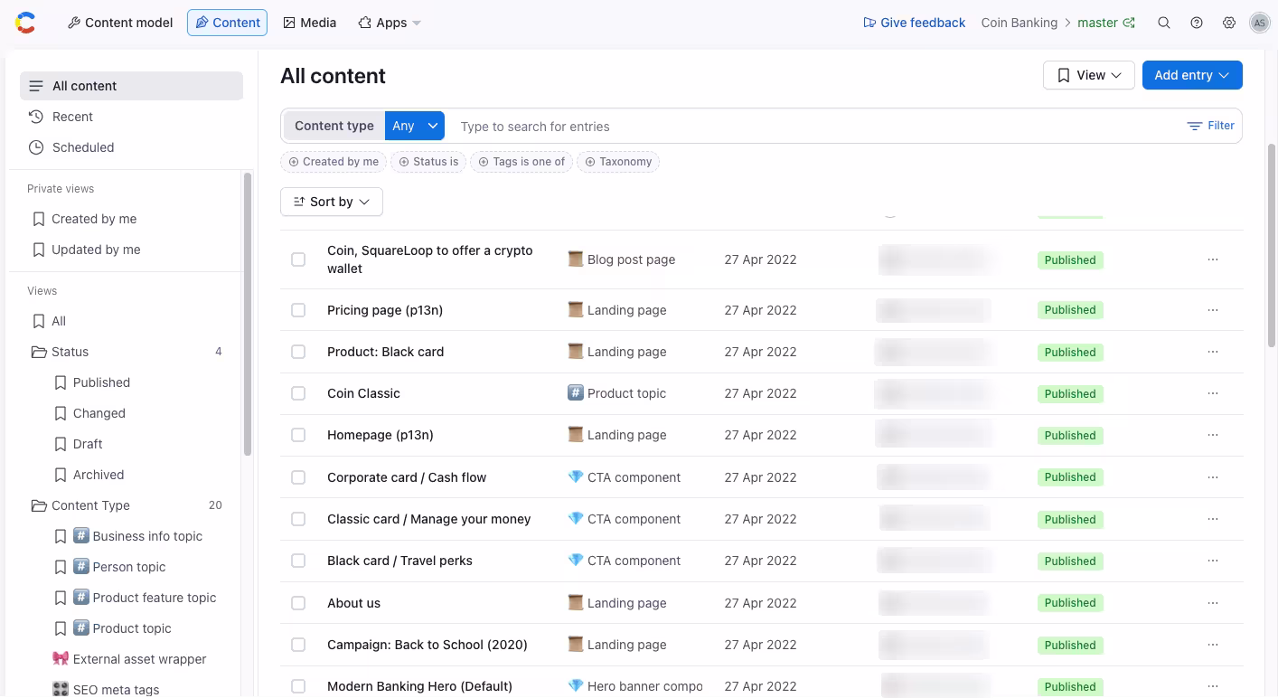Viewport: 1278px width, 698px height.
Task: Open the Add entry dropdown
Action: click(1192, 75)
